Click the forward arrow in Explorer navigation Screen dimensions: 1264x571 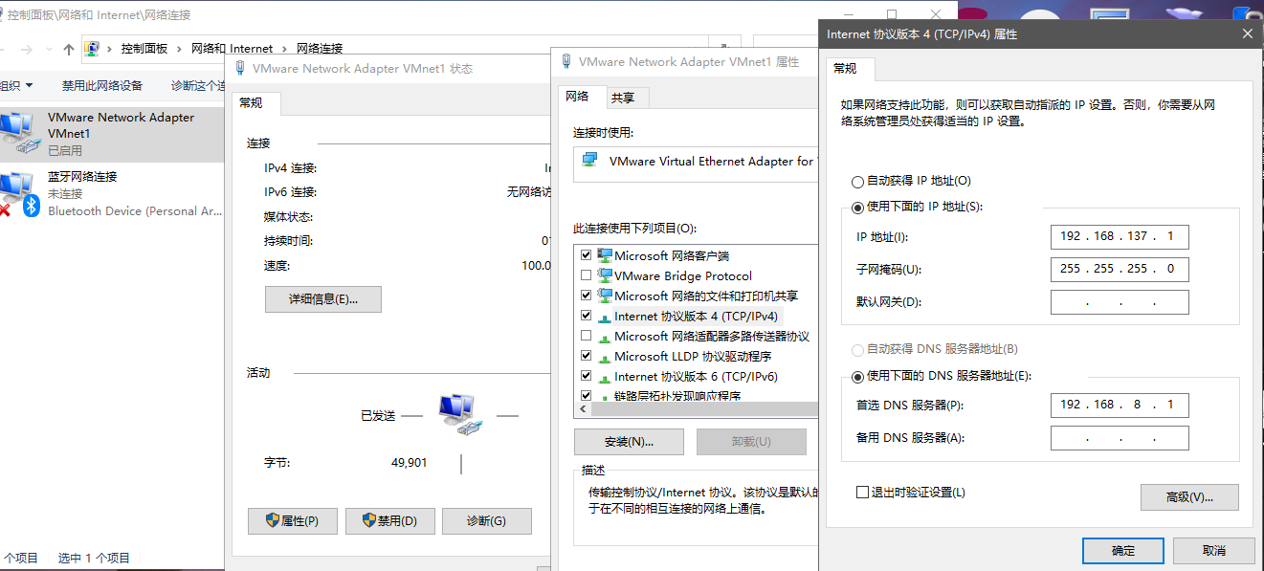27,49
